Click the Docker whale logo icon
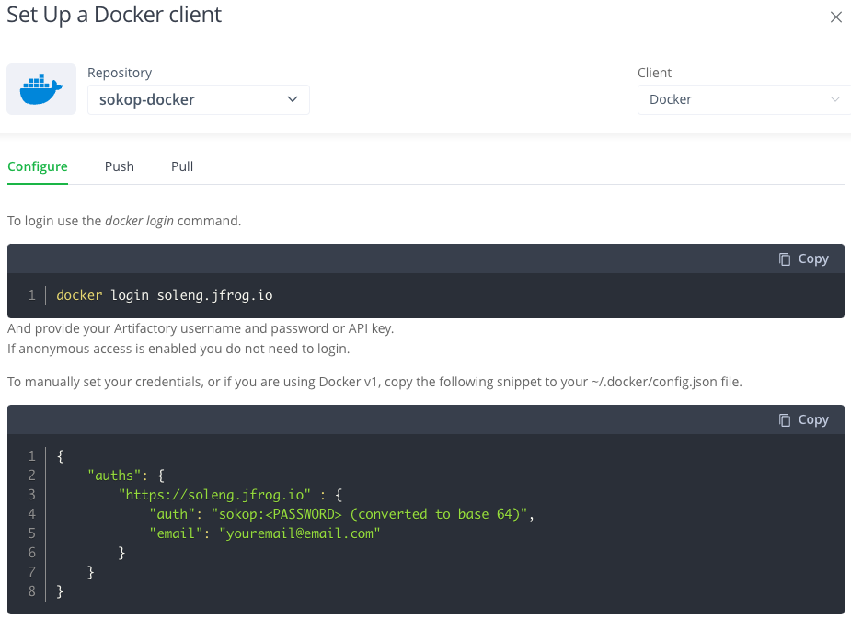Screen dimensions: 851x619 [41, 89]
